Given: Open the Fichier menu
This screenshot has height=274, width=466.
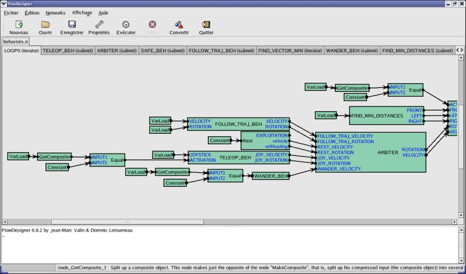Looking at the screenshot, I should point(11,12).
